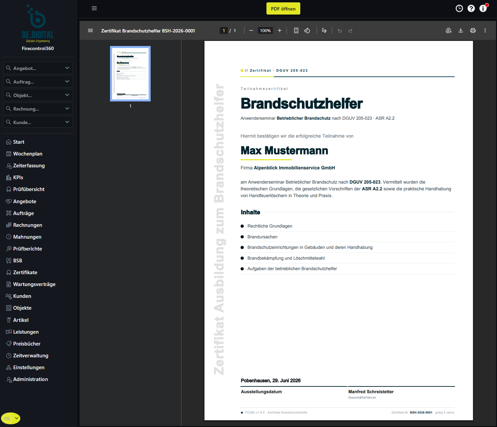497x427 pixels.
Task: Toggle the PDF viewer sidebar menu
Action: click(90, 30)
